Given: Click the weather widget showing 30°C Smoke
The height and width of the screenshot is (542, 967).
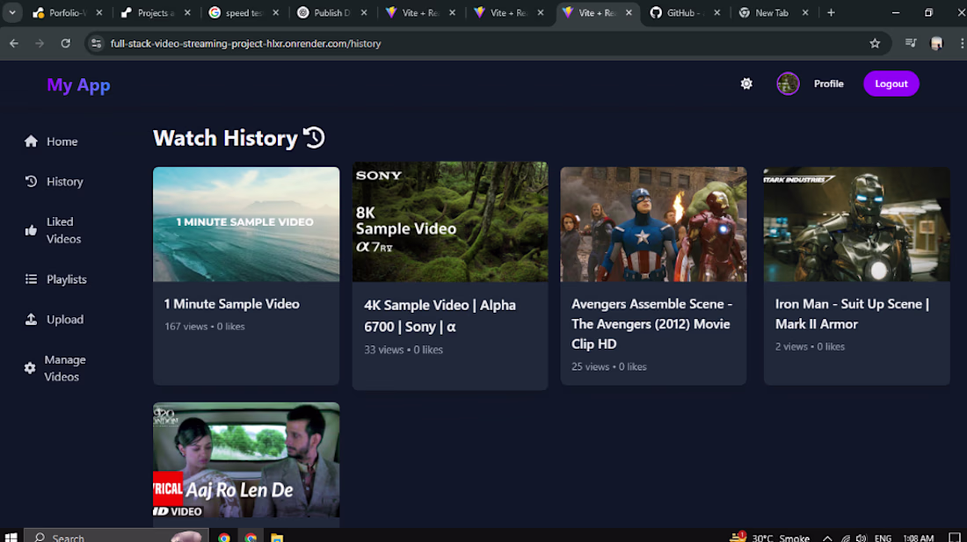Looking at the screenshot, I should point(769,538).
